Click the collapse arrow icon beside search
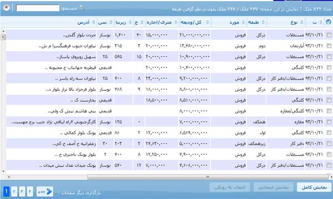Screen dimensions: 333x199 coord(6,8)
